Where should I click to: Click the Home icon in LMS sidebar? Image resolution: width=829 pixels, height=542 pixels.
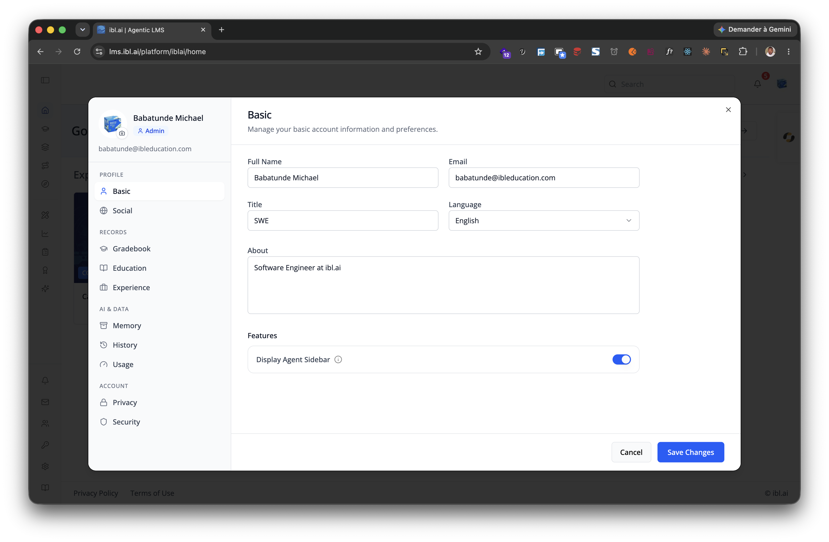(x=45, y=110)
